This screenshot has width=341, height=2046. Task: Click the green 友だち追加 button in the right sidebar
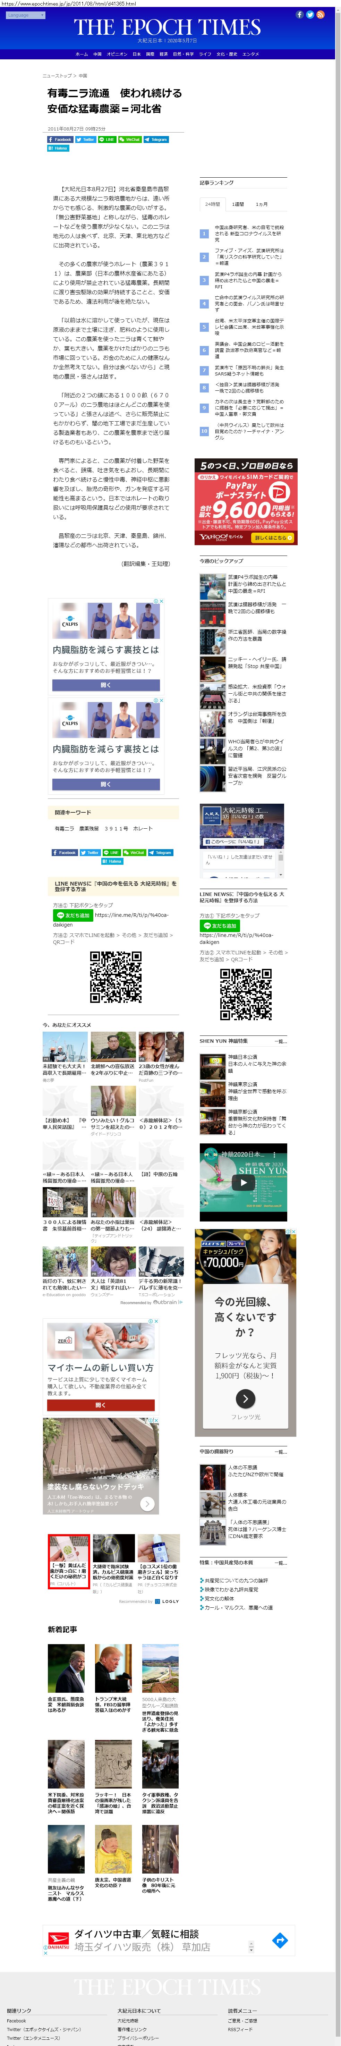220,926
